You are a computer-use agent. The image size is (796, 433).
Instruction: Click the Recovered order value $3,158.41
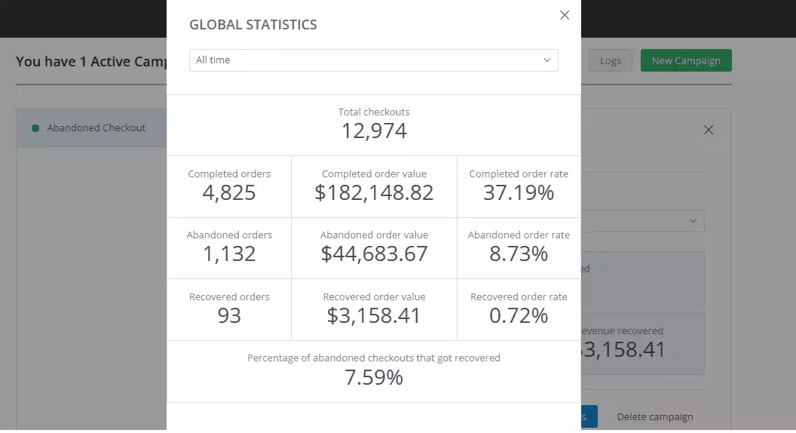374,315
